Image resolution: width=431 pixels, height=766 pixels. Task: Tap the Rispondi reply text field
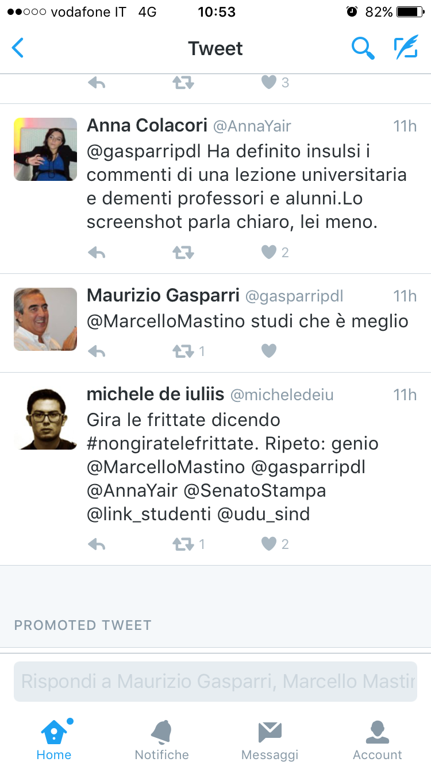click(x=215, y=682)
